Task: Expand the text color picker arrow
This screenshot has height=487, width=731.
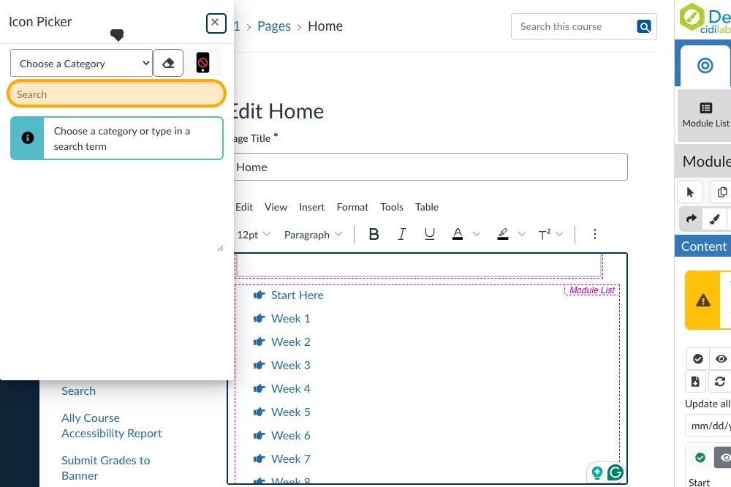Action: [x=477, y=235]
